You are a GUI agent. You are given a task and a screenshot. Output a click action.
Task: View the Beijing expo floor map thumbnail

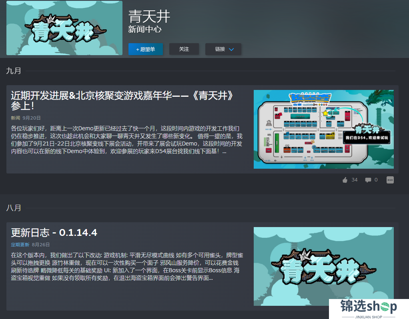(x=324, y=129)
